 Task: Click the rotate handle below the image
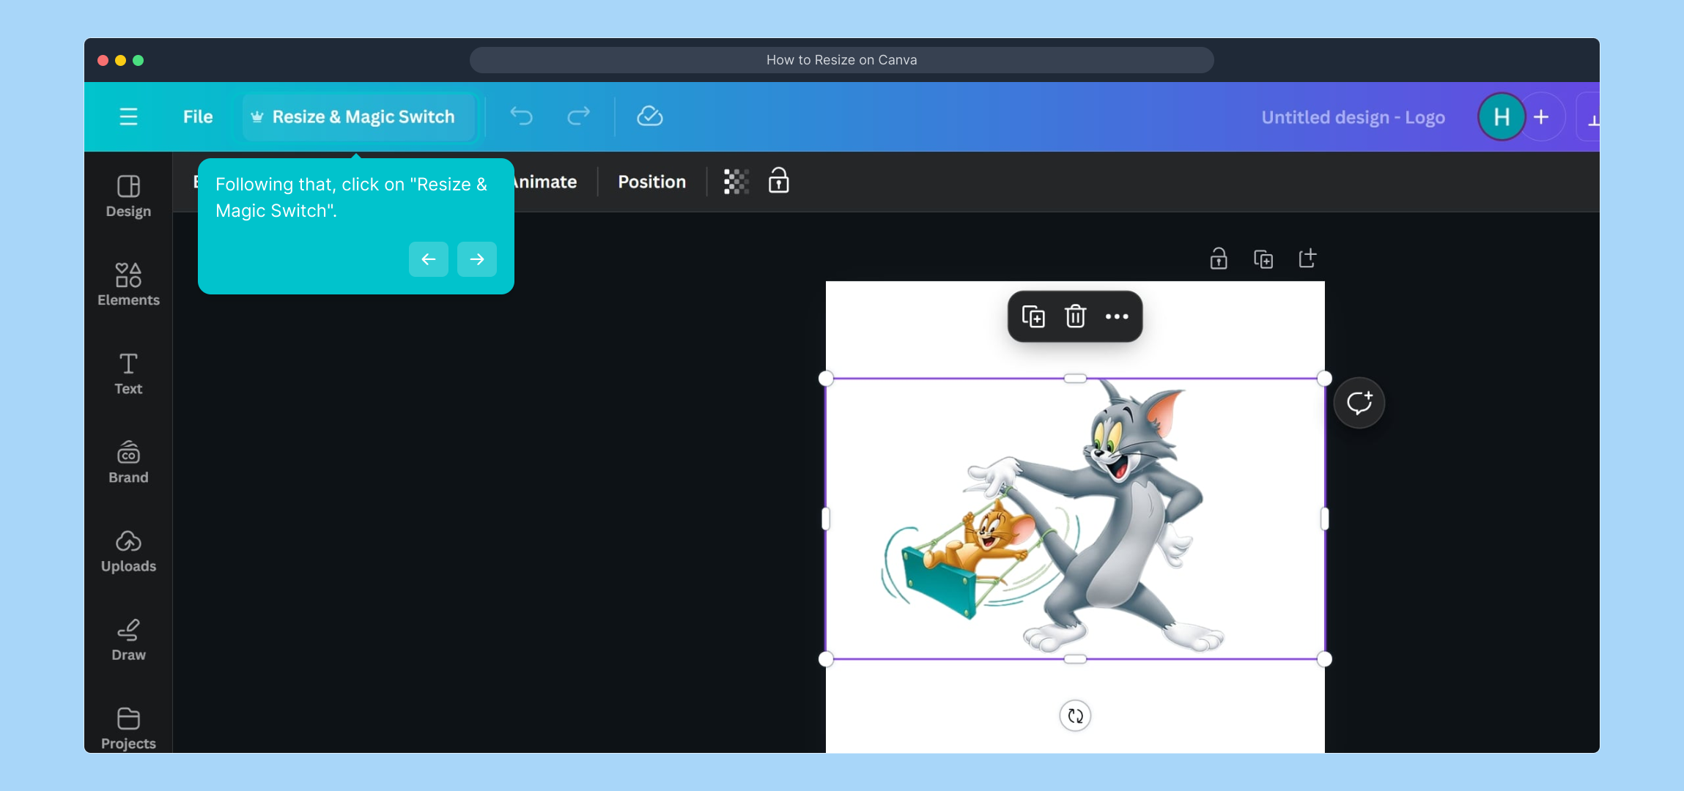pos(1075,716)
